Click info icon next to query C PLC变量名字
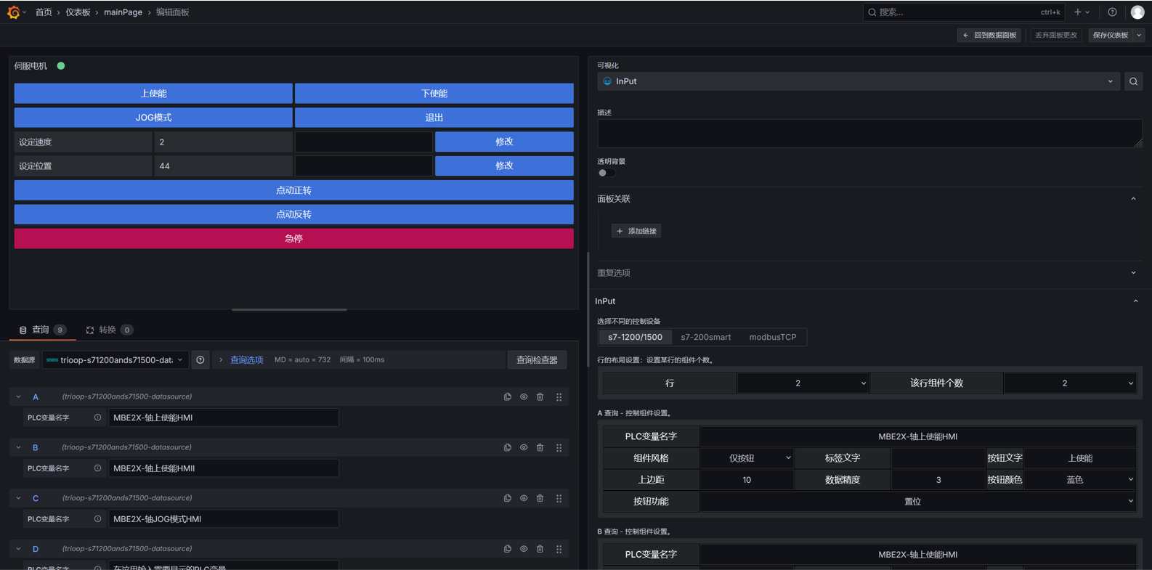The width and height of the screenshot is (1152, 570). coord(97,519)
